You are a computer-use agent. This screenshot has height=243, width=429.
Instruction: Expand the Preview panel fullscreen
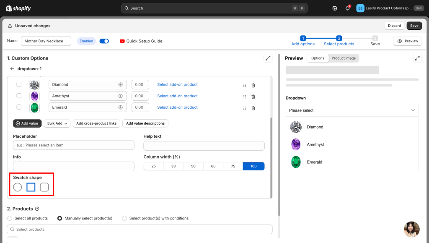pyautogui.click(x=417, y=58)
